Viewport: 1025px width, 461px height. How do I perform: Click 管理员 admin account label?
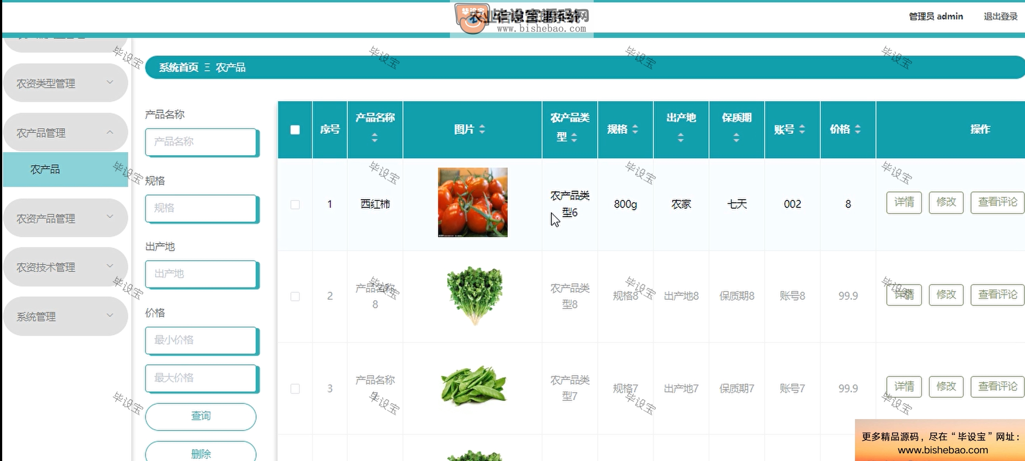(x=936, y=16)
